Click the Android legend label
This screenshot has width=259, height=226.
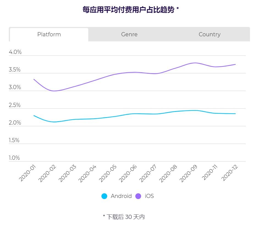click(121, 196)
